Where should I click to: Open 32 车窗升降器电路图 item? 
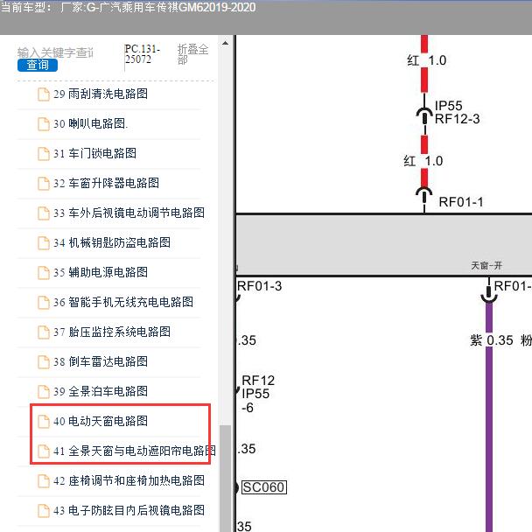(x=106, y=183)
